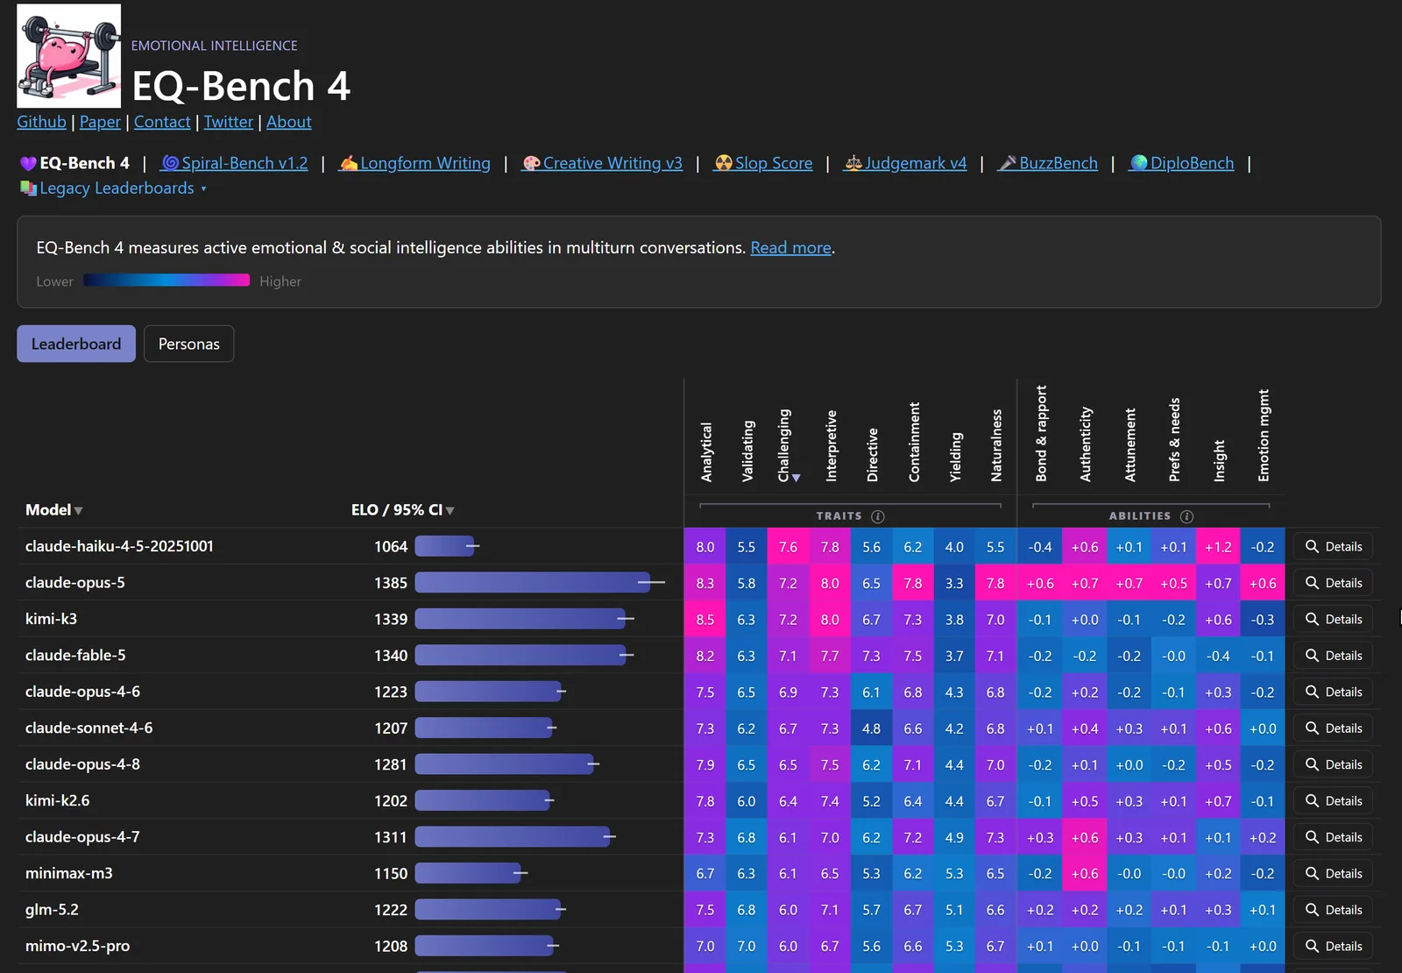Switch to the Personas tab
The image size is (1402, 973).
click(x=189, y=344)
